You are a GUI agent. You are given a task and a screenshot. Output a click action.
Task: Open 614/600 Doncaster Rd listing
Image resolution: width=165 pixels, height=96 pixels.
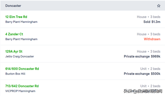[22, 69]
